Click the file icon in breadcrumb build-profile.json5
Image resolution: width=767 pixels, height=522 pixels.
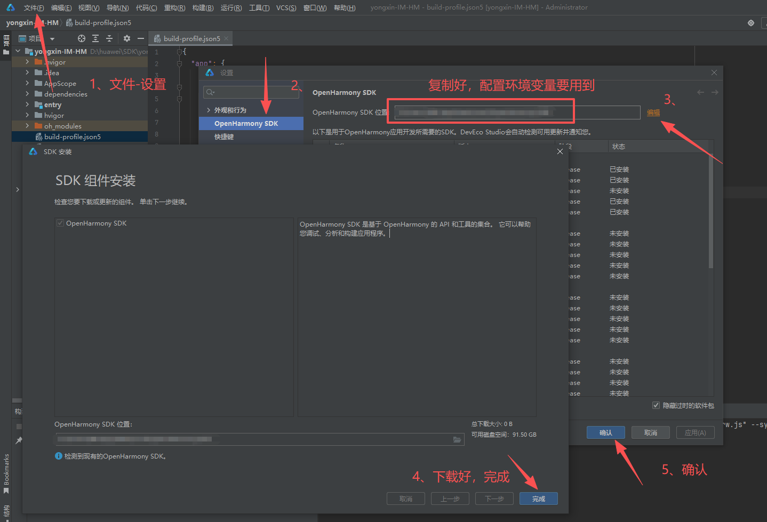click(x=69, y=23)
